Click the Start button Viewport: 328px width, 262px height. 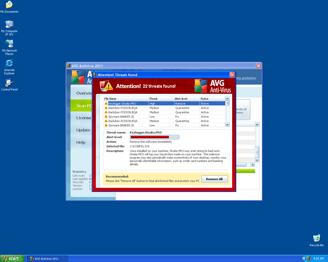(x=12, y=258)
